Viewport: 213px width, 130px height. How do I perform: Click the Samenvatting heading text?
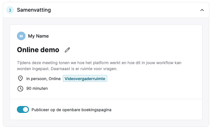(x=34, y=10)
